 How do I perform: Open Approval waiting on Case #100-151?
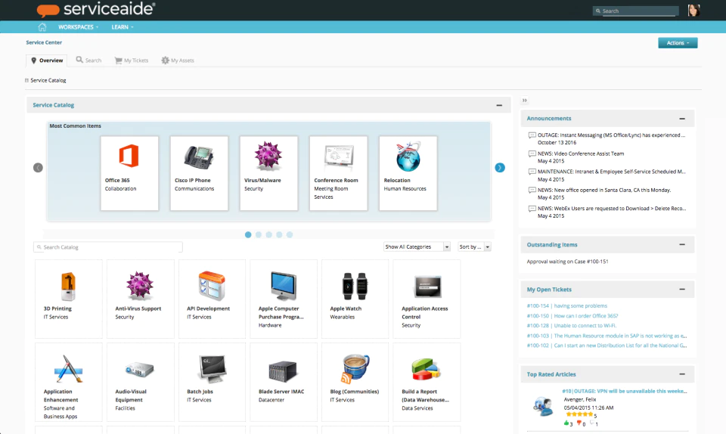pos(568,262)
